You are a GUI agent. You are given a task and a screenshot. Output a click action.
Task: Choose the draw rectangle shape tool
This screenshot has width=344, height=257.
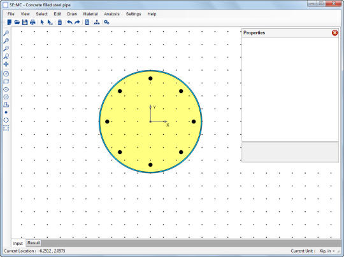tap(6, 81)
